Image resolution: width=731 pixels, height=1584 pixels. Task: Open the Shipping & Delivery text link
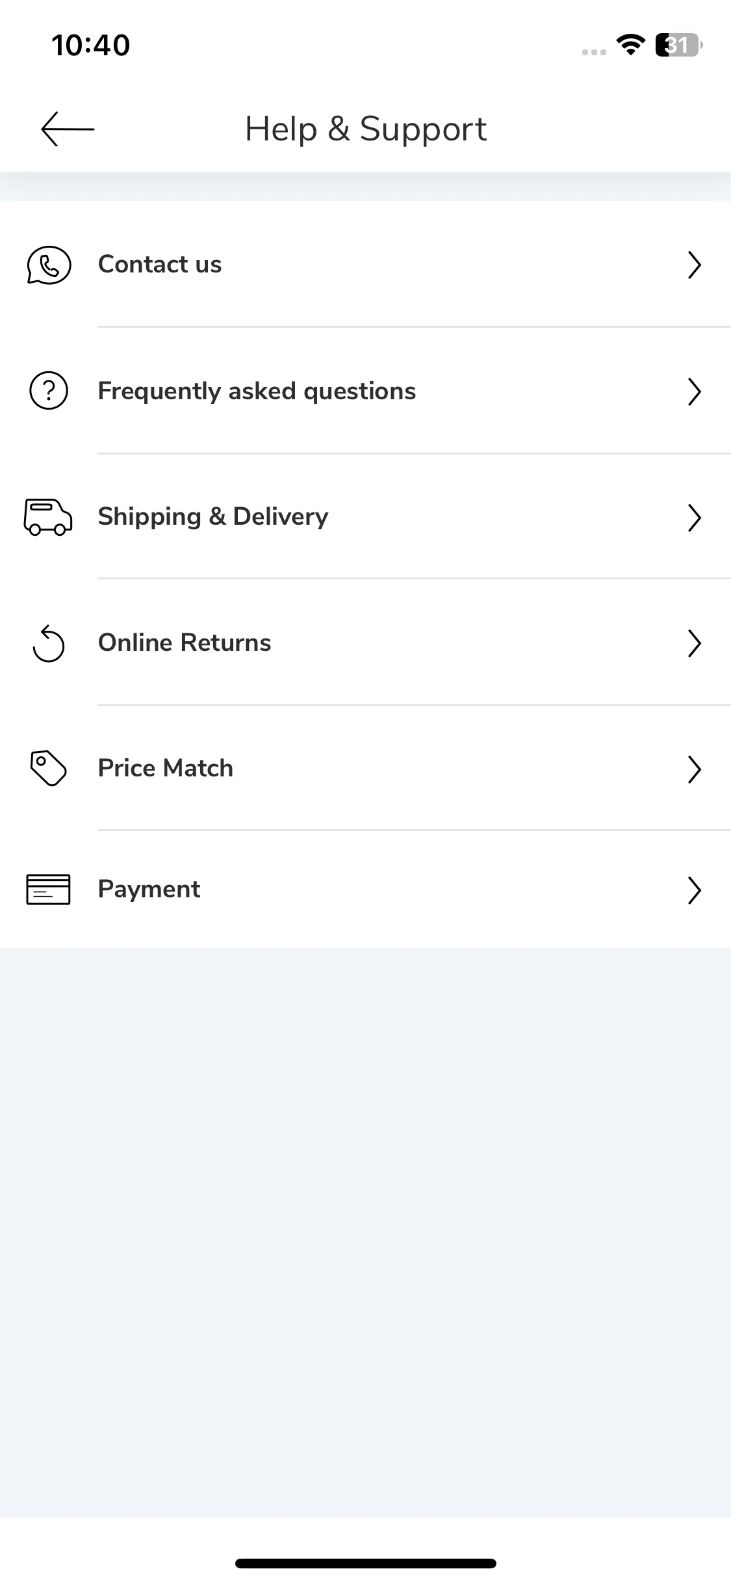[x=213, y=517]
